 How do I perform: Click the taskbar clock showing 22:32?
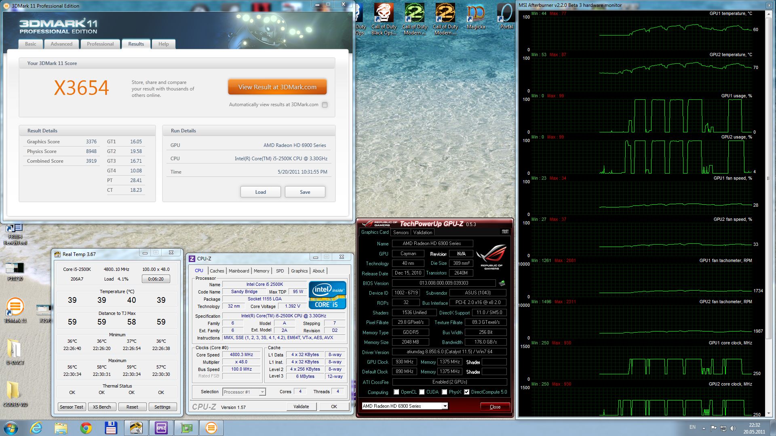point(754,428)
